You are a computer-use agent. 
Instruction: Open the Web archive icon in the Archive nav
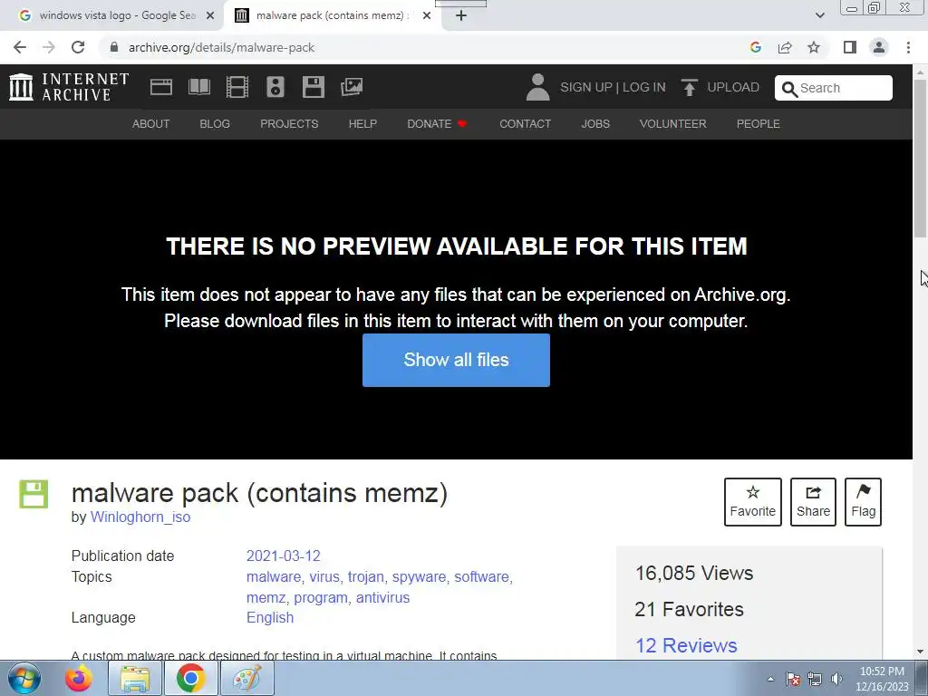[x=161, y=87]
